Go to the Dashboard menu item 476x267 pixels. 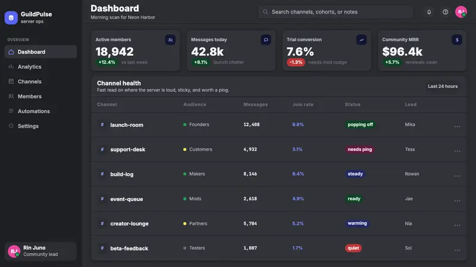point(40,52)
